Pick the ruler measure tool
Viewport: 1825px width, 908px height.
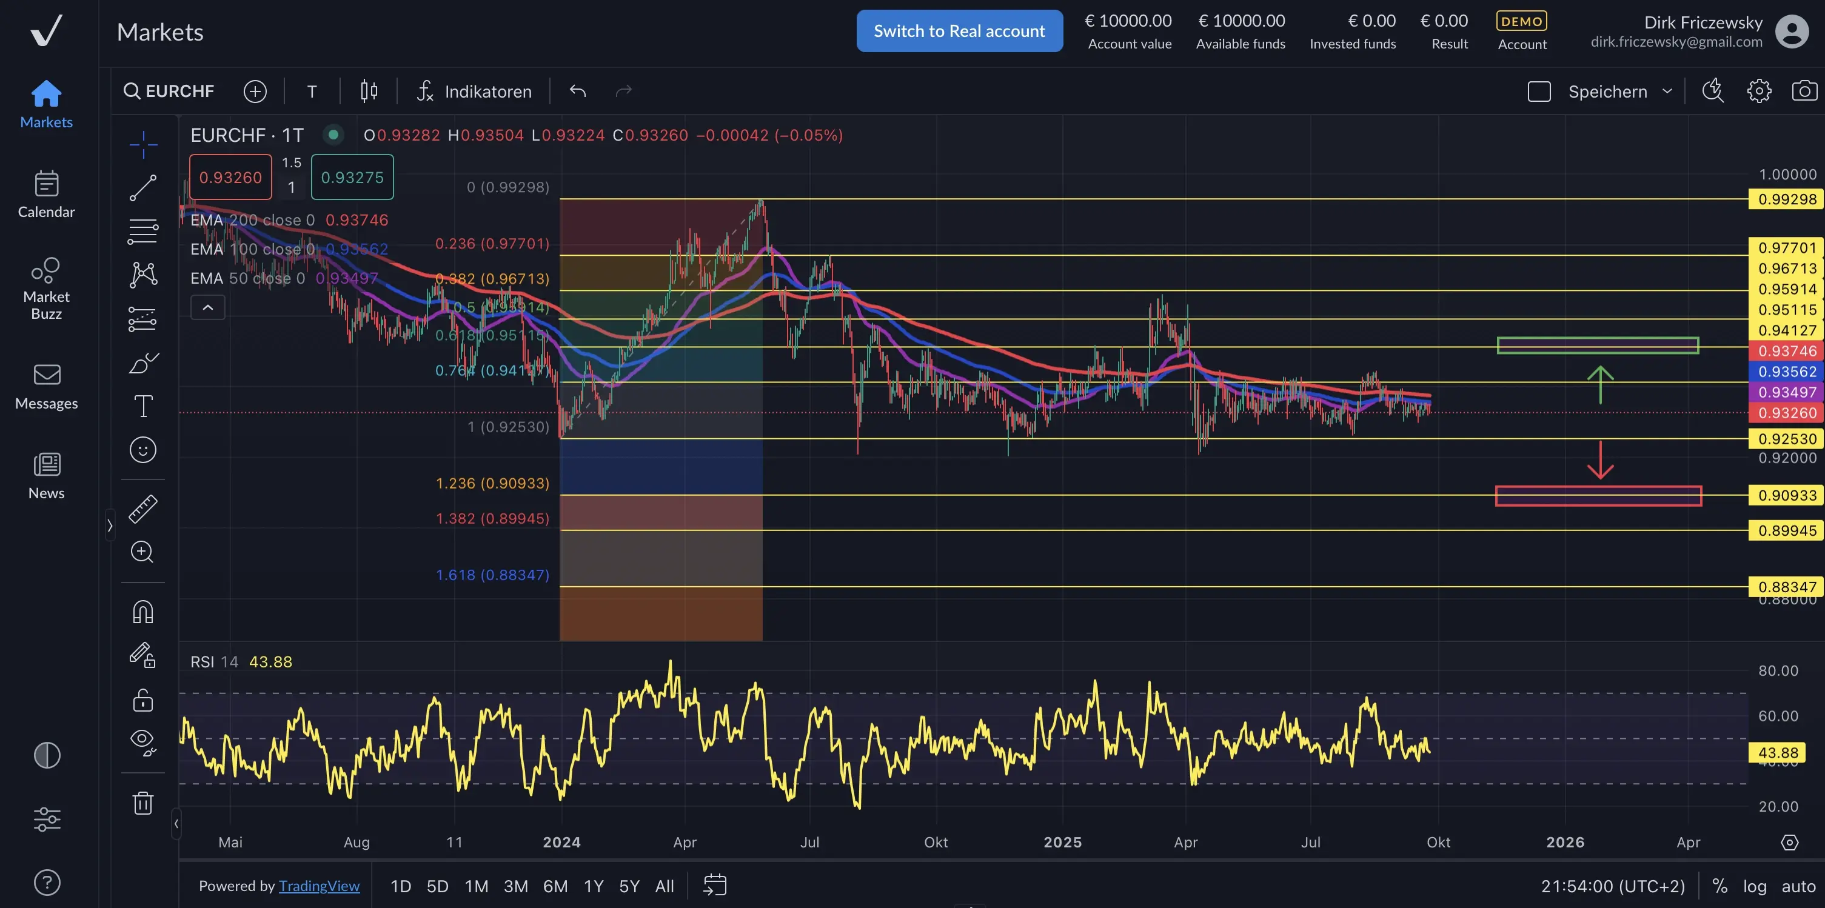(x=142, y=509)
